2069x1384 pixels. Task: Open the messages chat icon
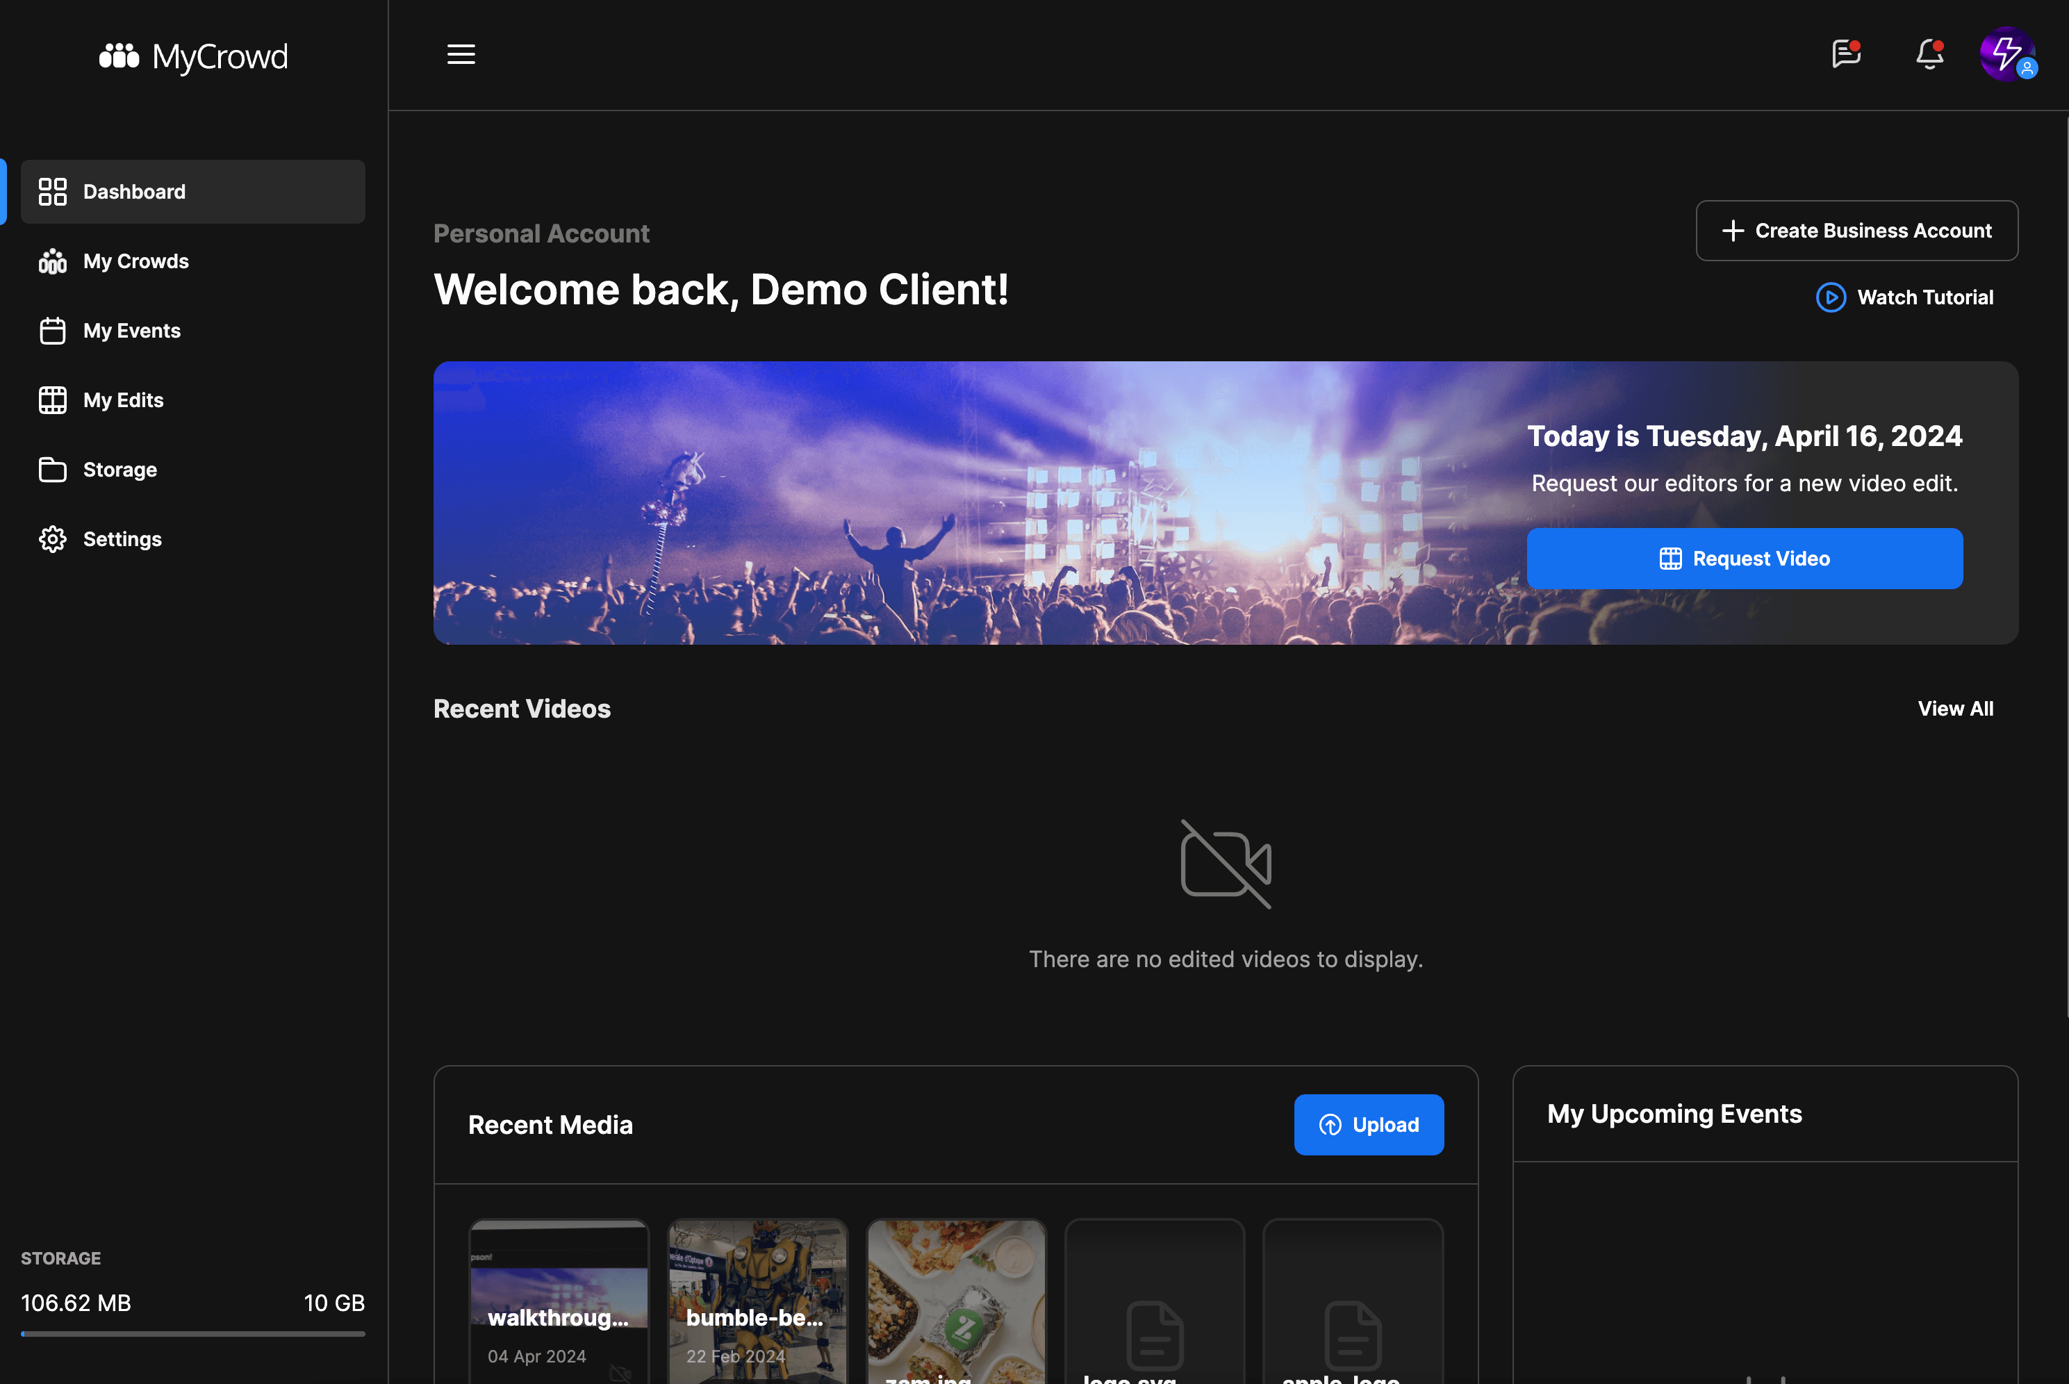coord(1846,55)
